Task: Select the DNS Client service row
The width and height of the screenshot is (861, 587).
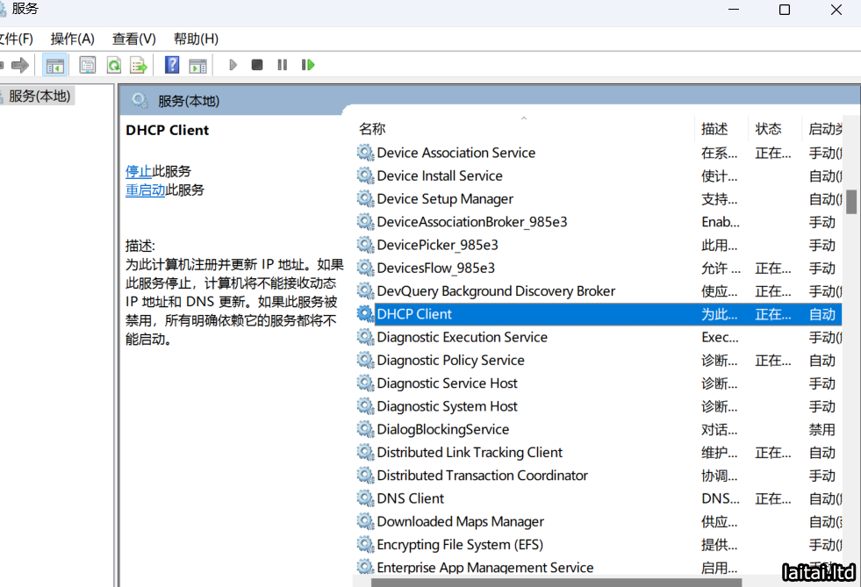Action: [x=410, y=498]
